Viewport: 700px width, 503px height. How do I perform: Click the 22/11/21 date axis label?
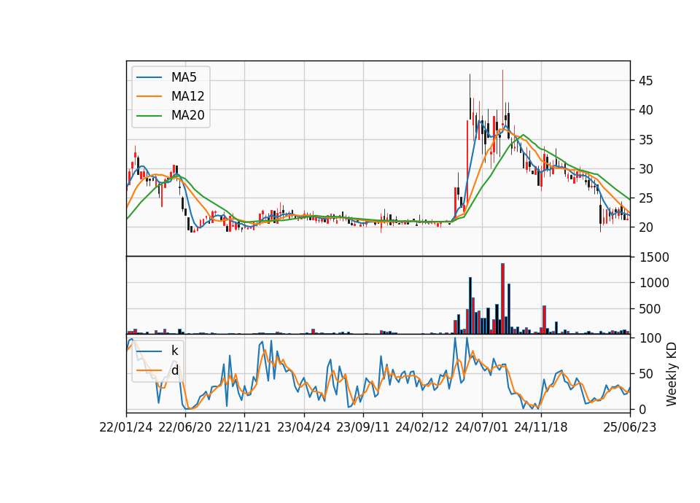(244, 428)
